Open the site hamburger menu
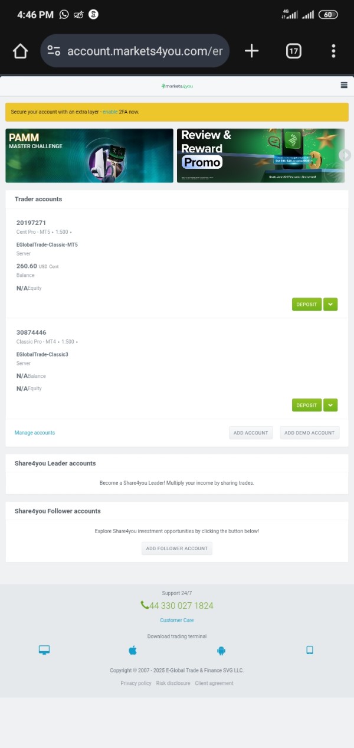Screen dimensions: 354x748 344,86
